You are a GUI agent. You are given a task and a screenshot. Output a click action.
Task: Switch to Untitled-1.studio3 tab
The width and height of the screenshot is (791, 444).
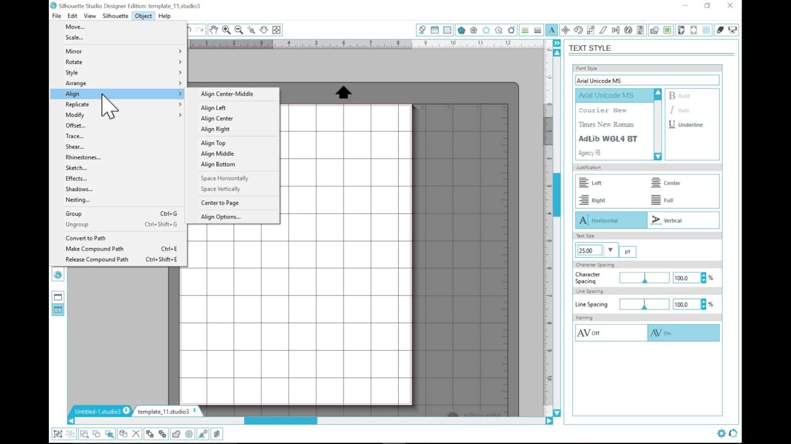[98, 411]
